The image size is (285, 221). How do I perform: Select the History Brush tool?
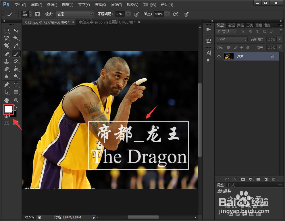click(x=16, y=61)
